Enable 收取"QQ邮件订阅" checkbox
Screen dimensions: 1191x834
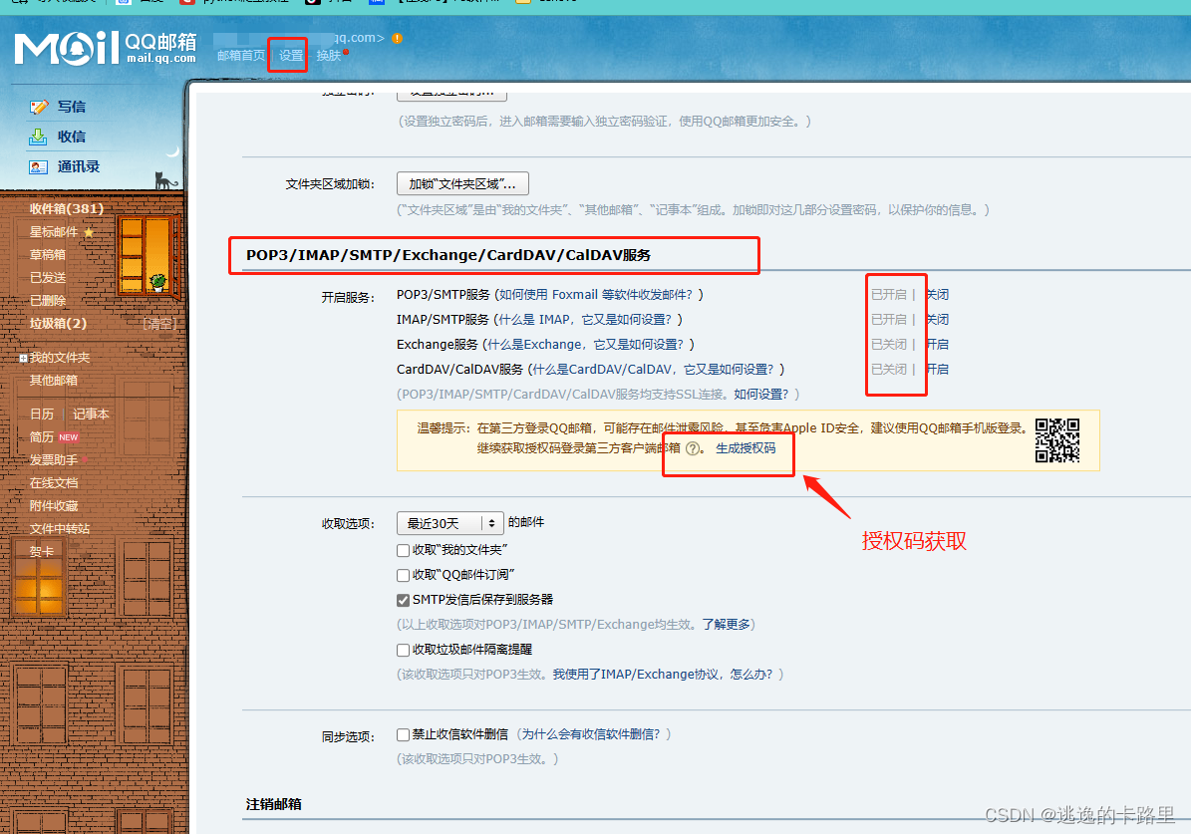point(404,576)
